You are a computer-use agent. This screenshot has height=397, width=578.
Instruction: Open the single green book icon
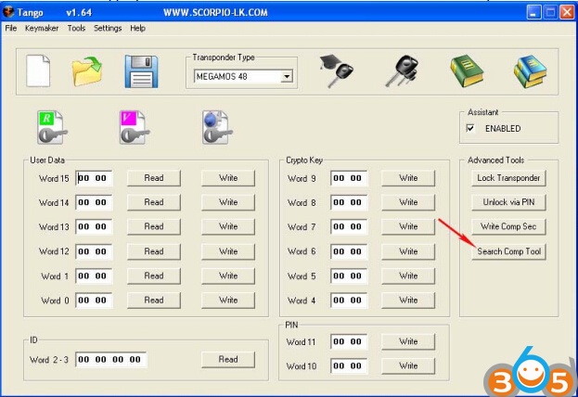click(x=466, y=71)
